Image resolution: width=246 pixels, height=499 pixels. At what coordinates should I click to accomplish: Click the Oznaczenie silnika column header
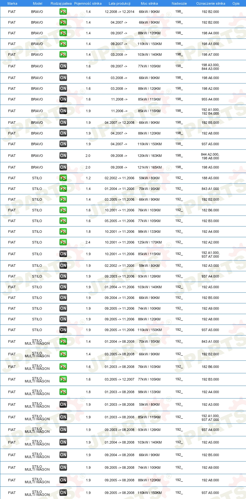(211, 3)
